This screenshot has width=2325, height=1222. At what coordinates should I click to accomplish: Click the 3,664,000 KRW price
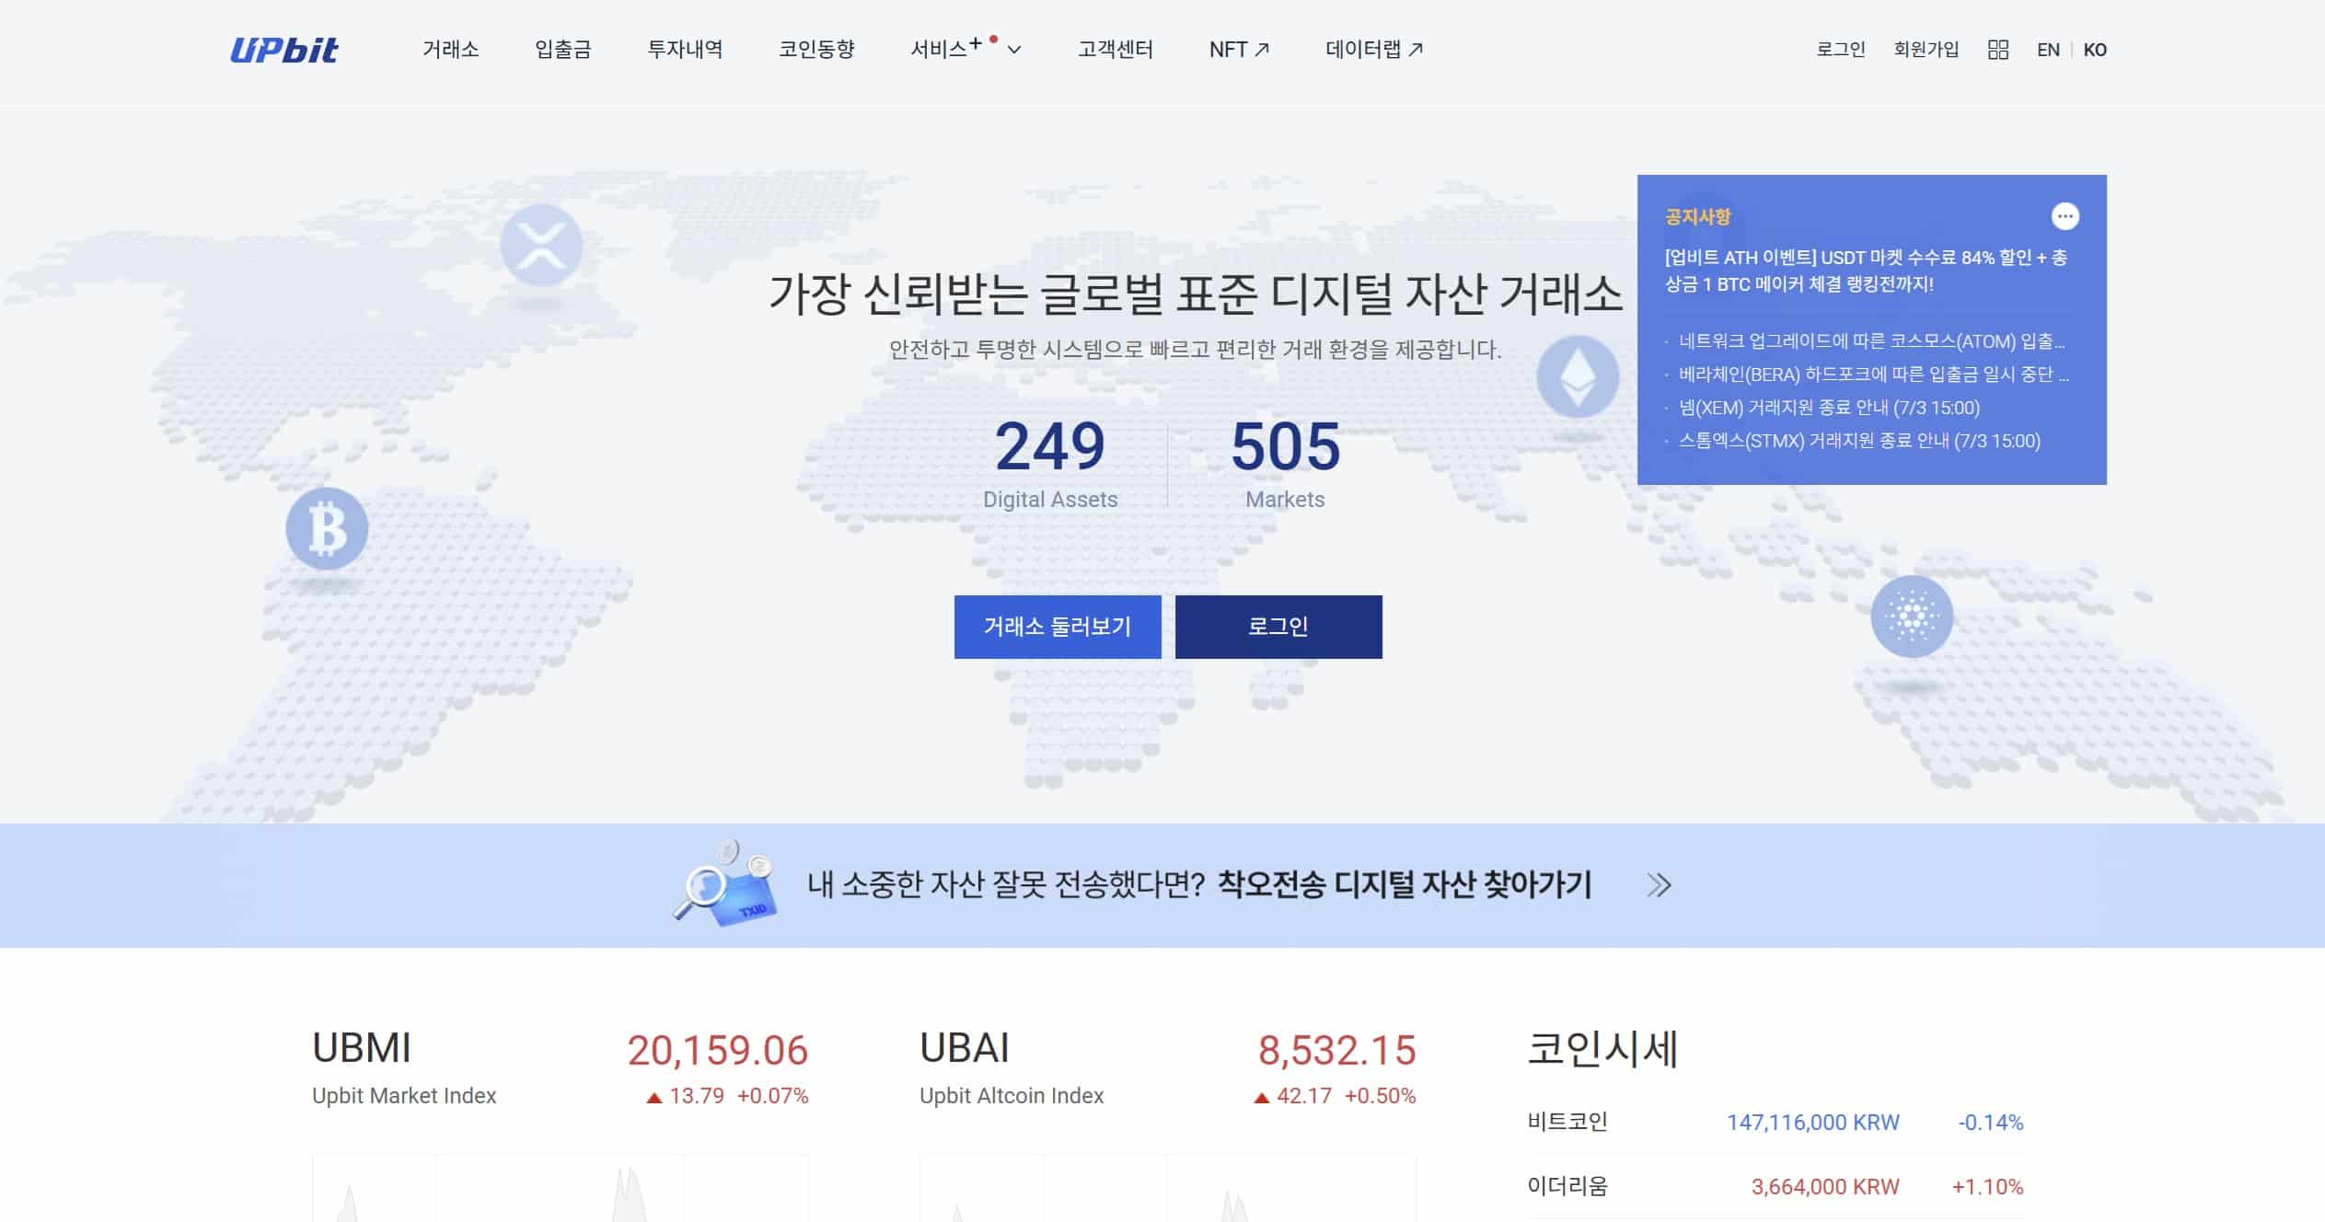pyautogui.click(x=1825, y=1187)
